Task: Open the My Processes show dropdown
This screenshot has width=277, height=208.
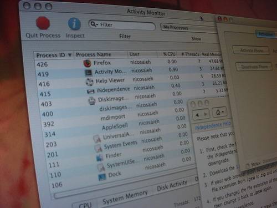Action: [188, 28]
